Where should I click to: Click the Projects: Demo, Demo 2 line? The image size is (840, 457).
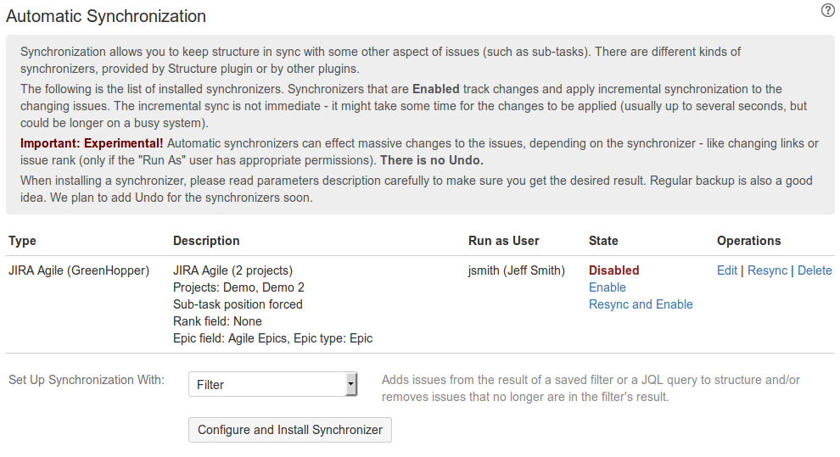(x=238, y=287)
